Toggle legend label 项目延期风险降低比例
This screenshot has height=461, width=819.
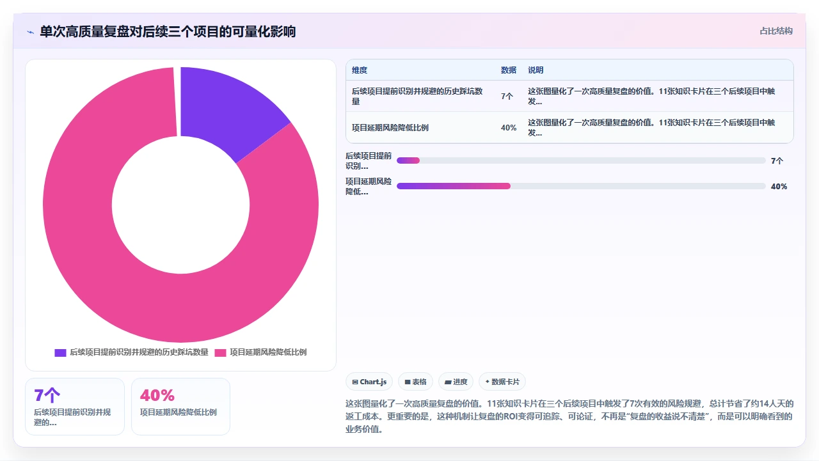coord(268,352)
